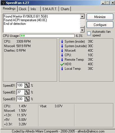Click the blue arrow next to System (inside)
The width and height of the screenshot is (115, 133).
[x=62, y=42]
